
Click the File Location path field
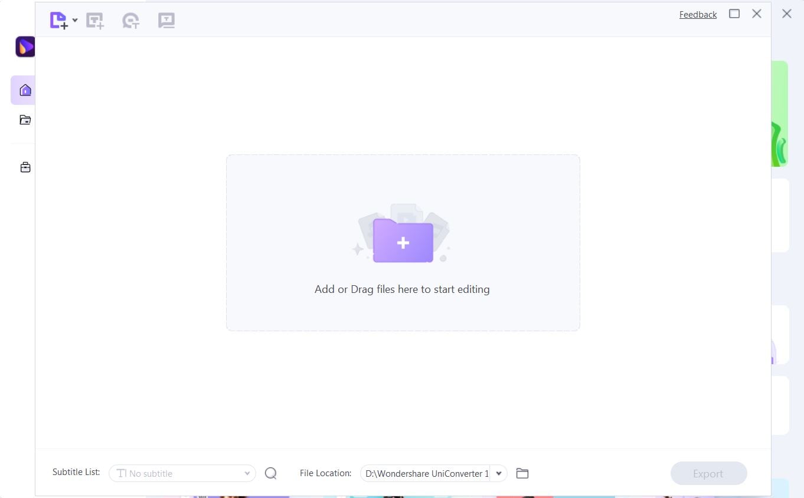pos(425,473)
